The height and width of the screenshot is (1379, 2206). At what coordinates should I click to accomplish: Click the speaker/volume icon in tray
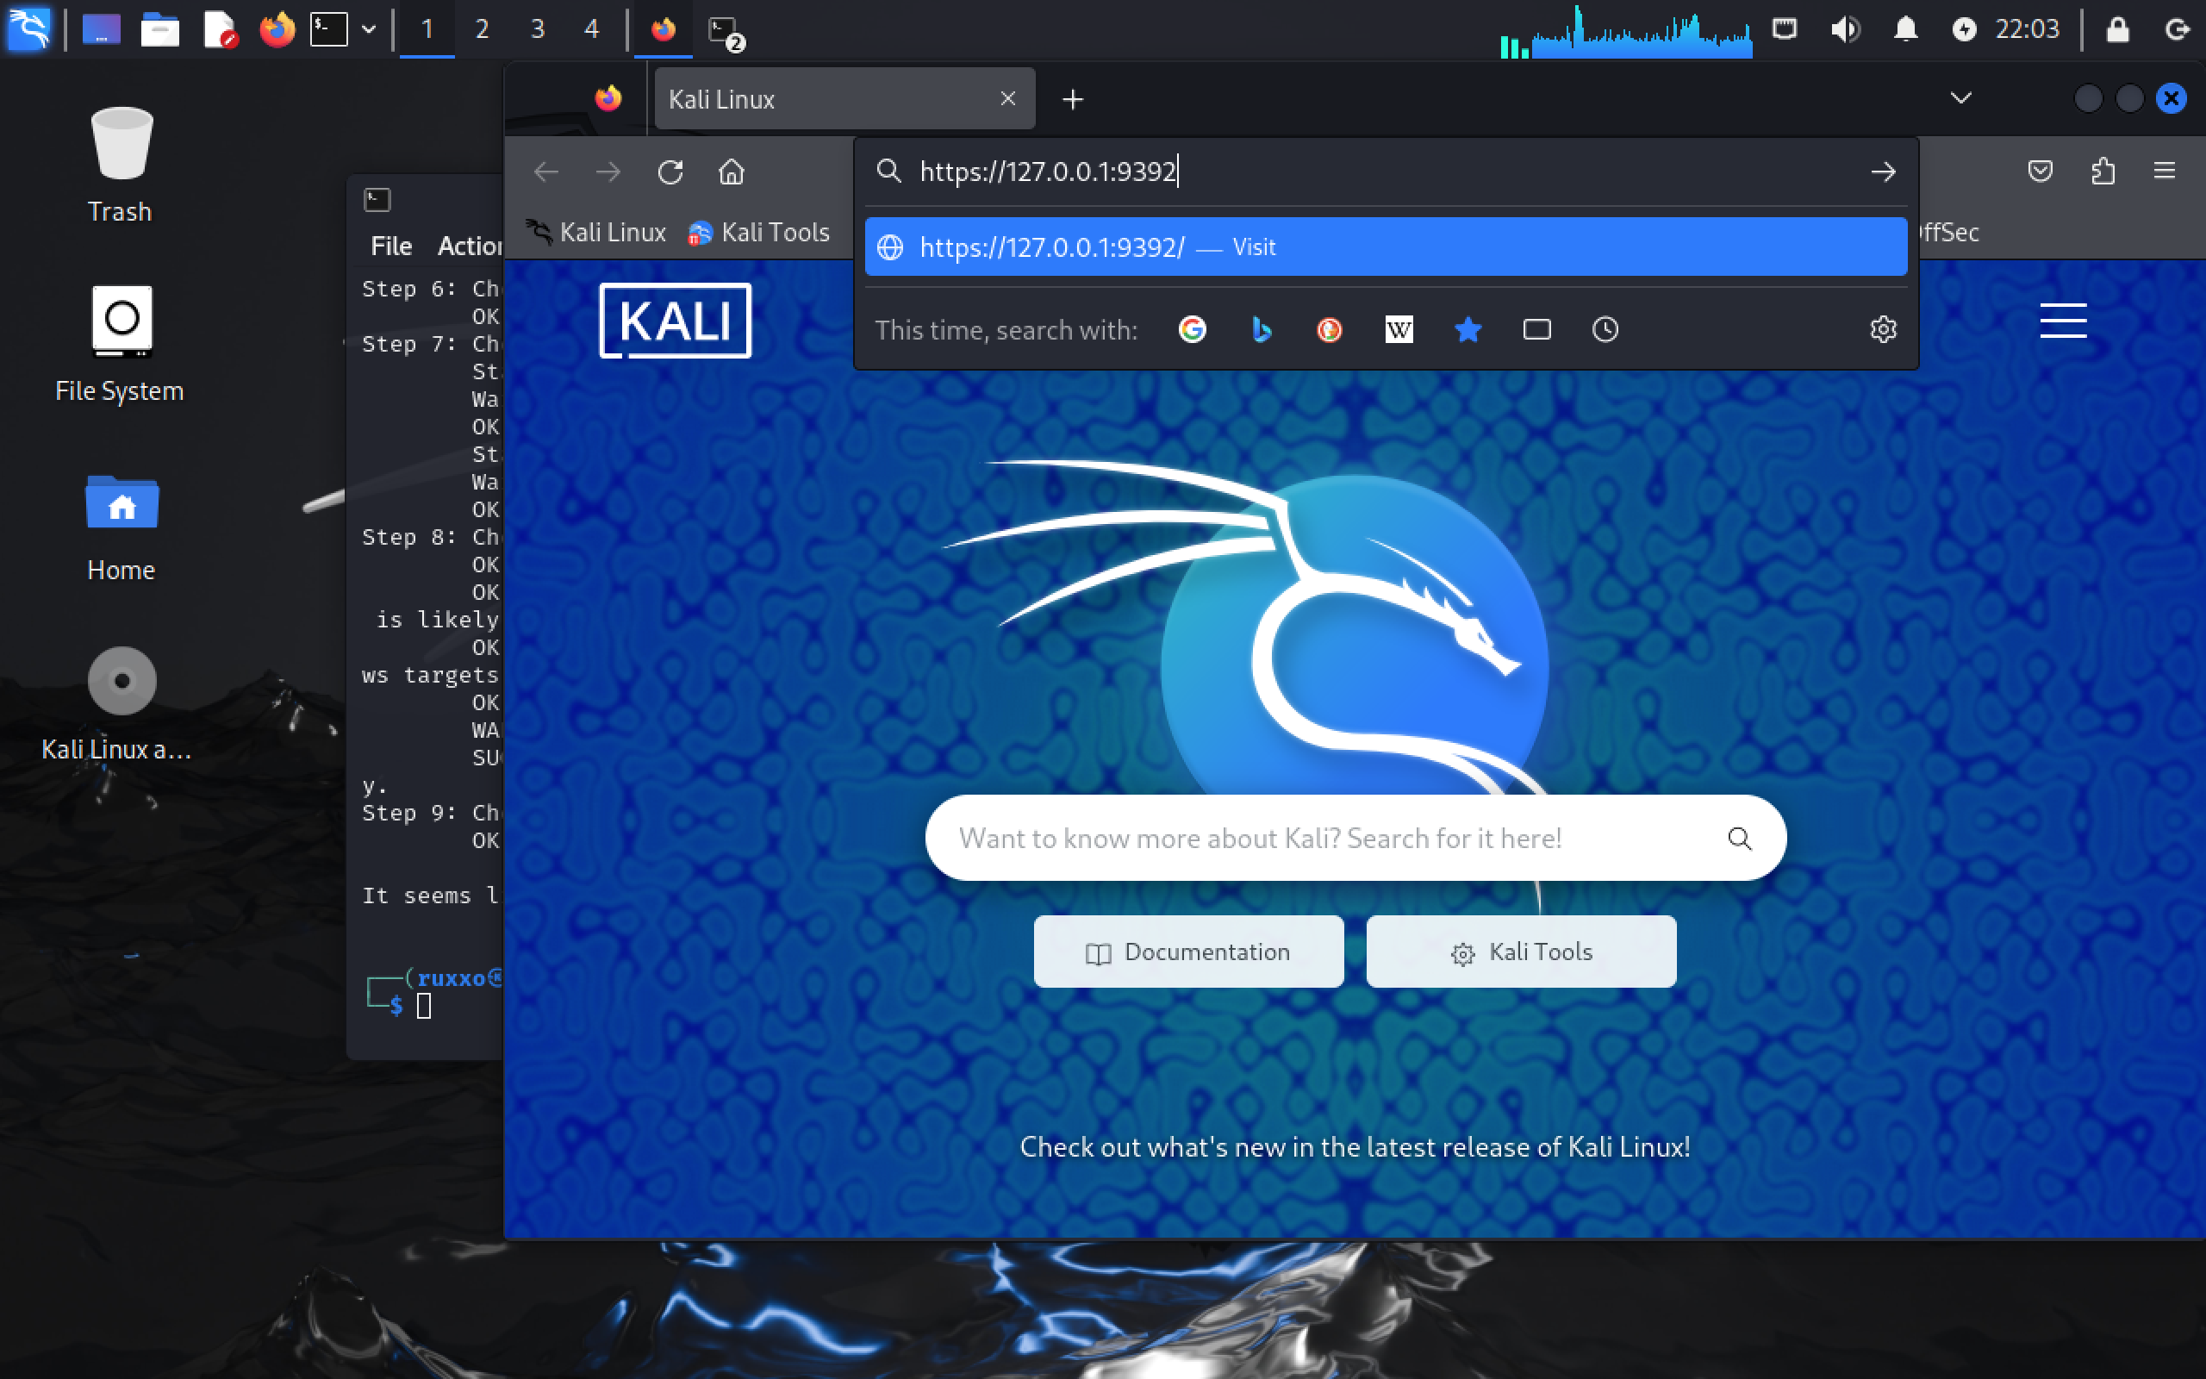tap(1846, 27)
